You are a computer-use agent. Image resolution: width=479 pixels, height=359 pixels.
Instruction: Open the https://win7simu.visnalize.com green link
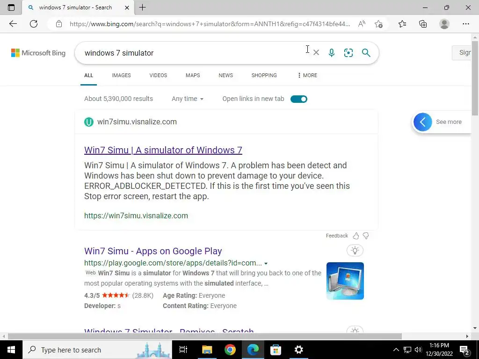[136, 215]
